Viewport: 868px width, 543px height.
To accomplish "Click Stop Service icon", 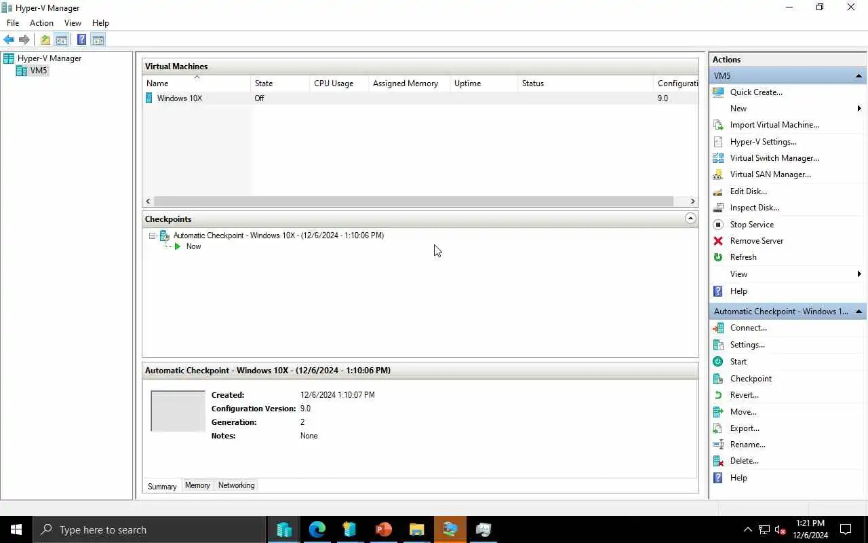I will tap(718, 225).
